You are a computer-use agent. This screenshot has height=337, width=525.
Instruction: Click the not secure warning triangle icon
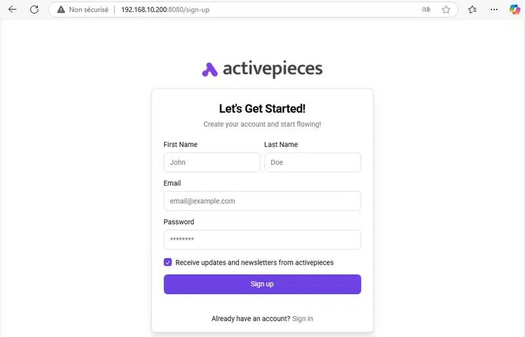pyautogui.click(x=61, y=10)
